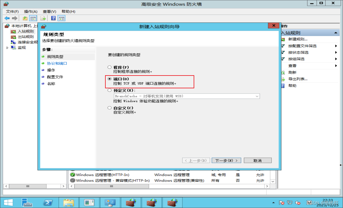The width and height of the screenshot is (343, 208).
Task: Open PowerShell from the taskbar
Action: pos(48,203)
